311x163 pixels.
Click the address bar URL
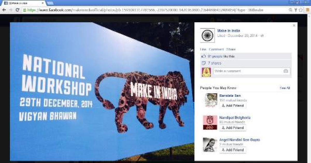145,10
